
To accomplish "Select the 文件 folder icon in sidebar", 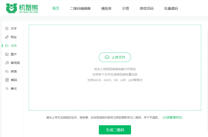I will point(7,46).
